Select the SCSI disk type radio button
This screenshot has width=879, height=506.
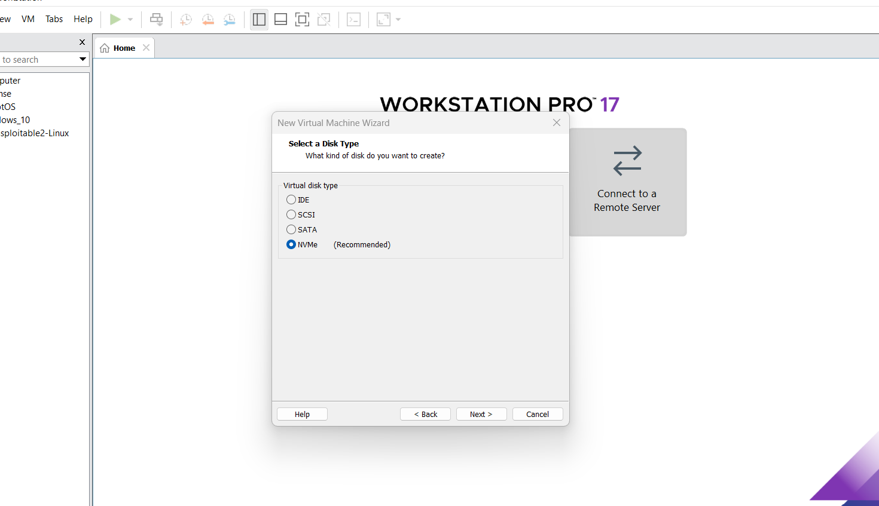coord(291,214)
